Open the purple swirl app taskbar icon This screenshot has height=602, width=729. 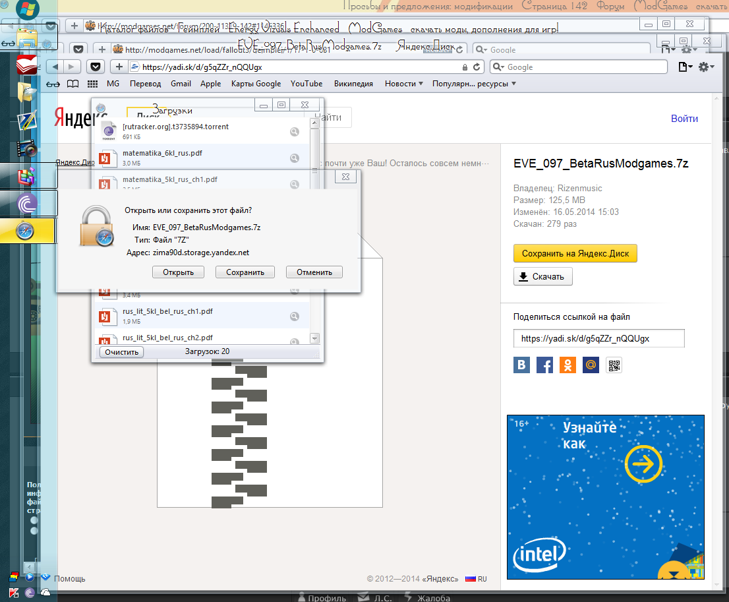27,204
